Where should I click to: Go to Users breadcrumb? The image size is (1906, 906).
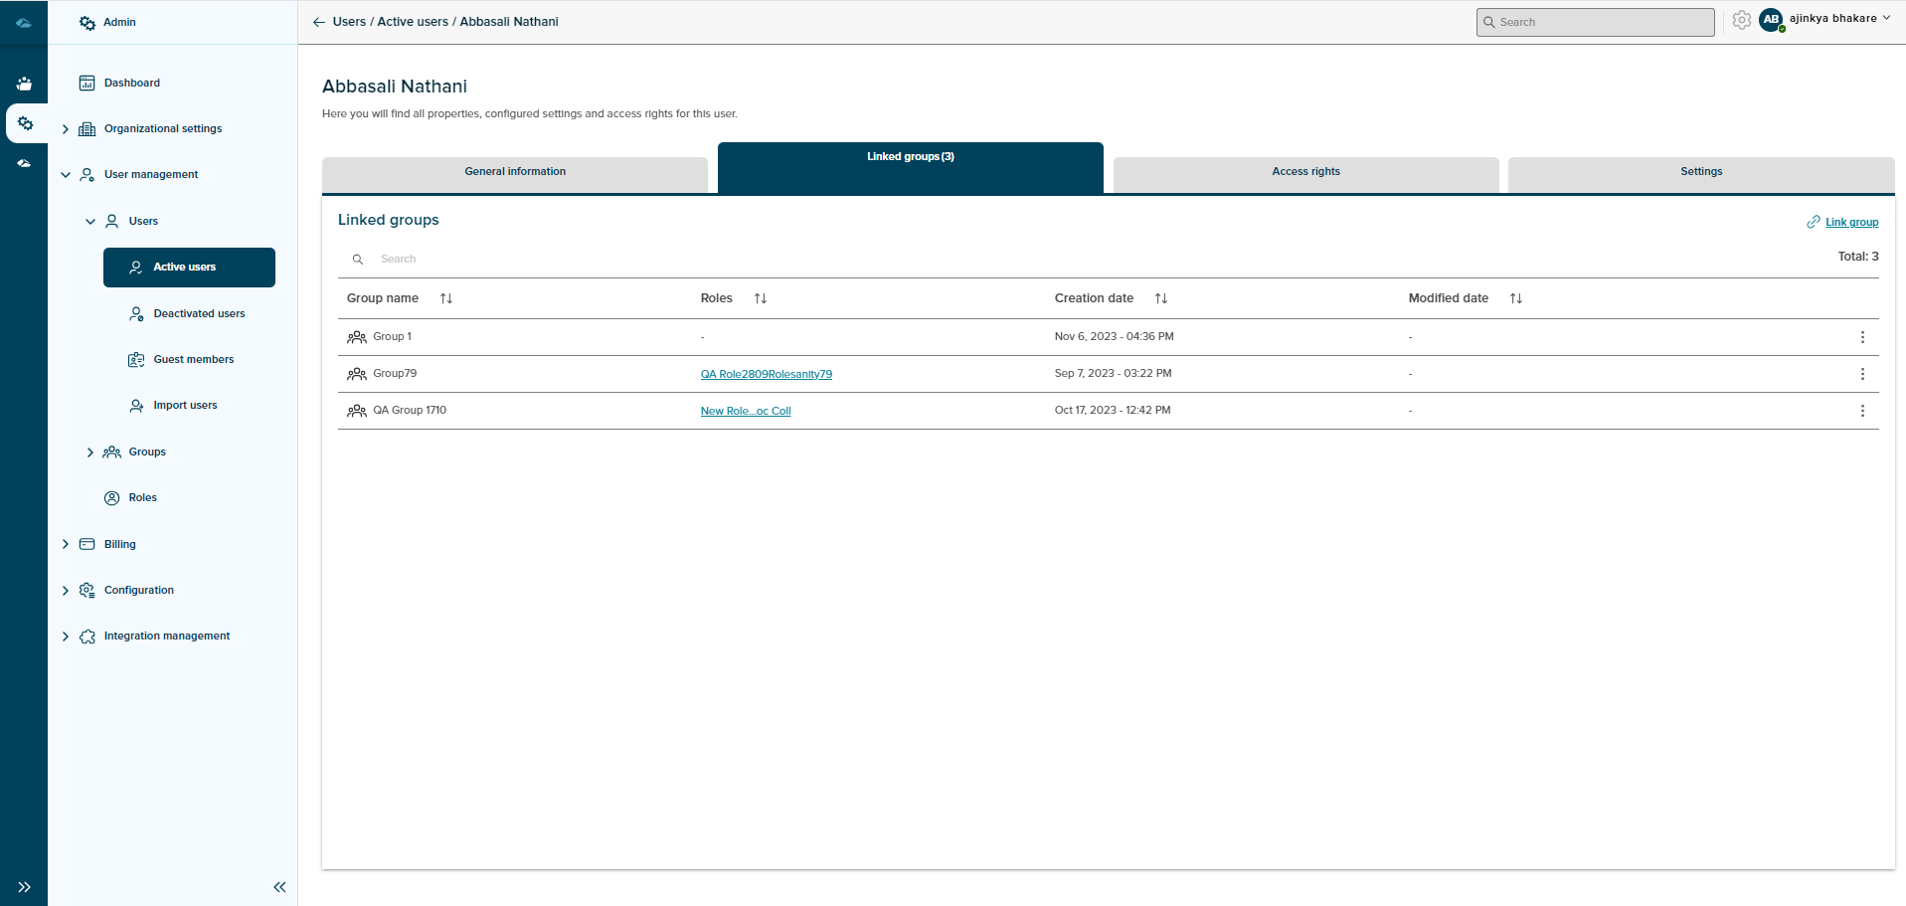(349, 22)
